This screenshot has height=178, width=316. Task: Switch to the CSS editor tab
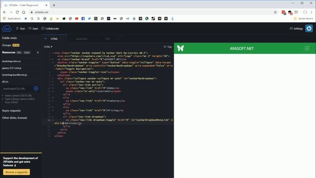pos(108,39)
